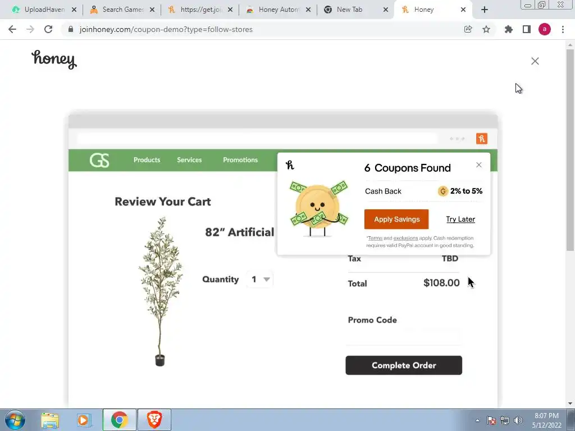The height and width of the screenshot is (431, 575).
Task: Close the Coupons Found popup
Action: 479,165
